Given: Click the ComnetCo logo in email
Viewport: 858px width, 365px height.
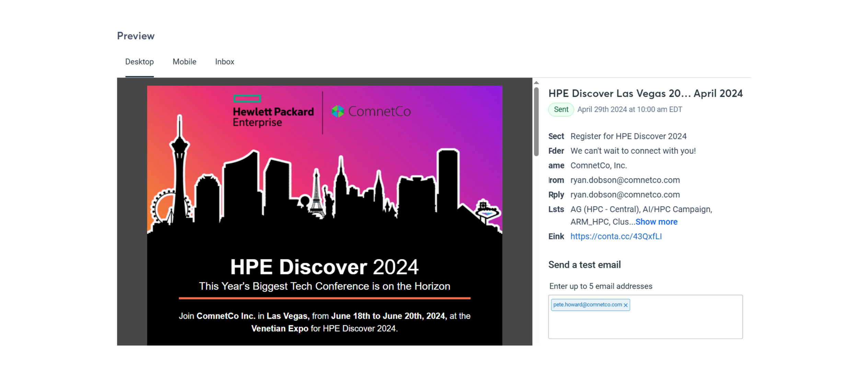Looking at the screenshot, I should point(371,111).
